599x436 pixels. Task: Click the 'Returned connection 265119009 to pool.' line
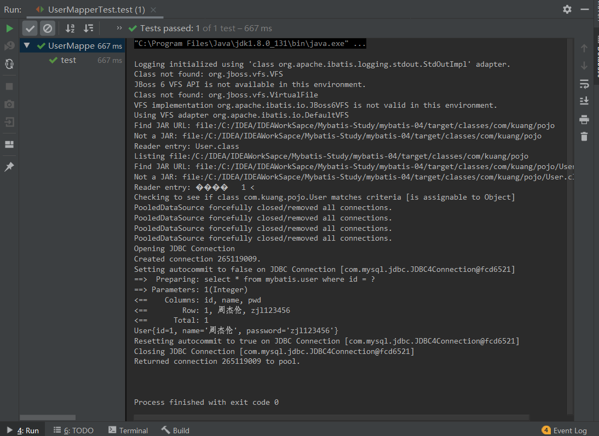pyautogui.click(x=217, y=361)
